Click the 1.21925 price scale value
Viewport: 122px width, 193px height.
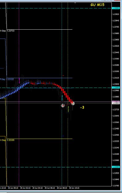tap(116, 173)
